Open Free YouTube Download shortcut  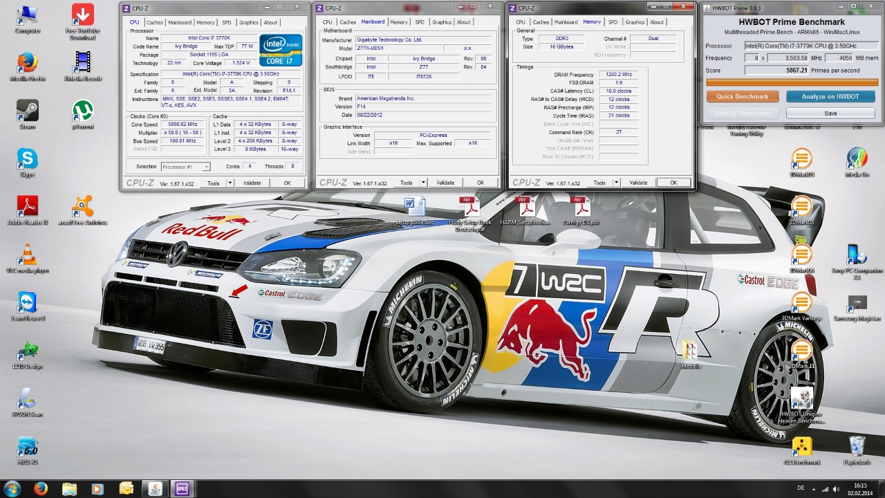[83, 21]
